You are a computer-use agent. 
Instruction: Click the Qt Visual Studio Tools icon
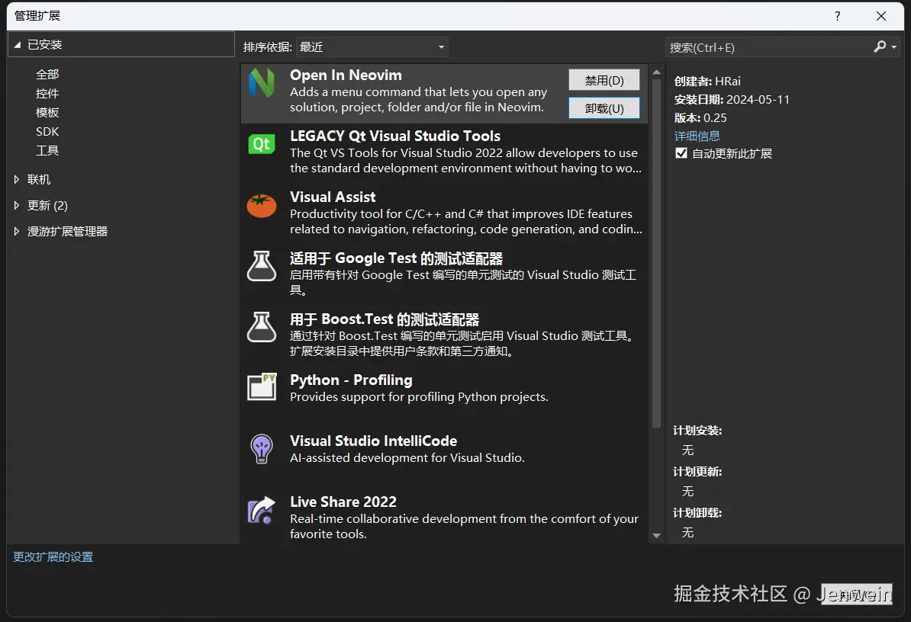[x=262, y=144]
